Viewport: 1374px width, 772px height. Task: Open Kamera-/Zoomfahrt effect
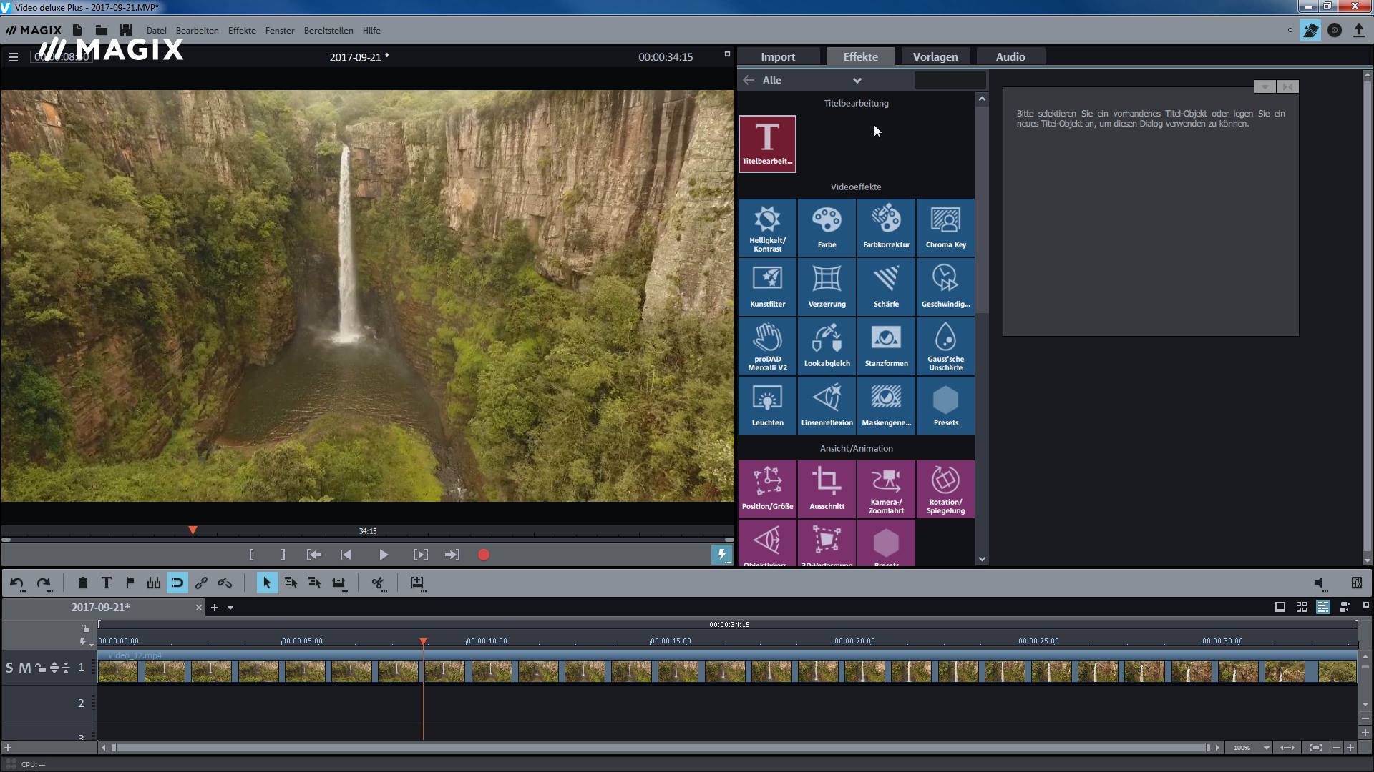coord(886,490)
